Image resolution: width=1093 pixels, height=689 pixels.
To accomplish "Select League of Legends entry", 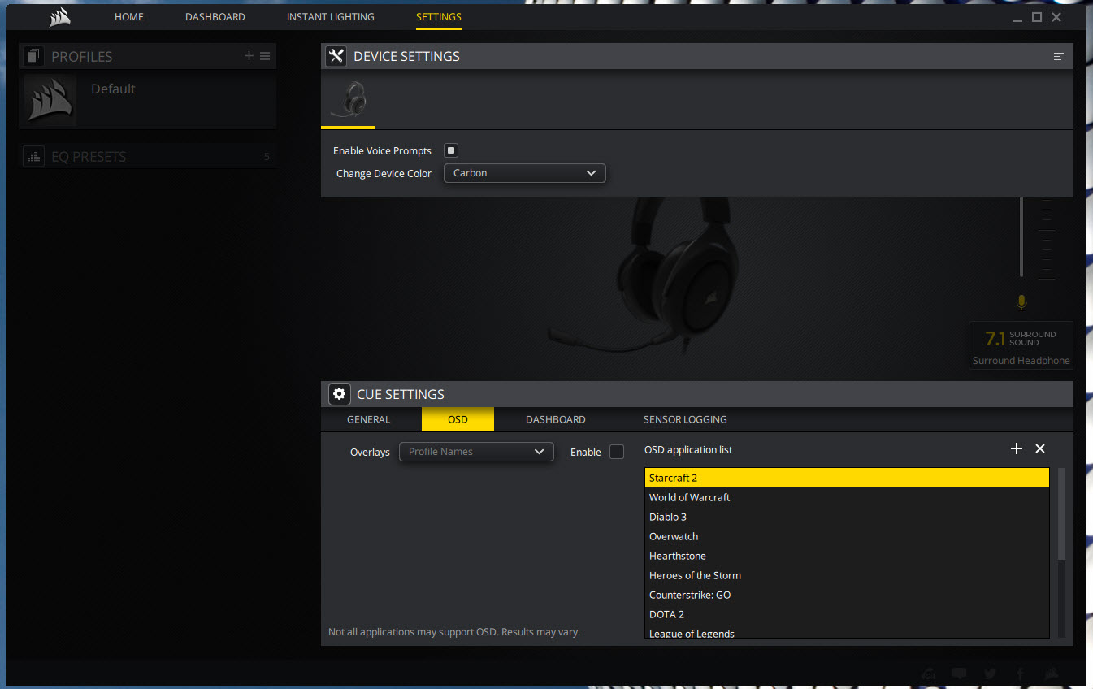I will point(847,632).
